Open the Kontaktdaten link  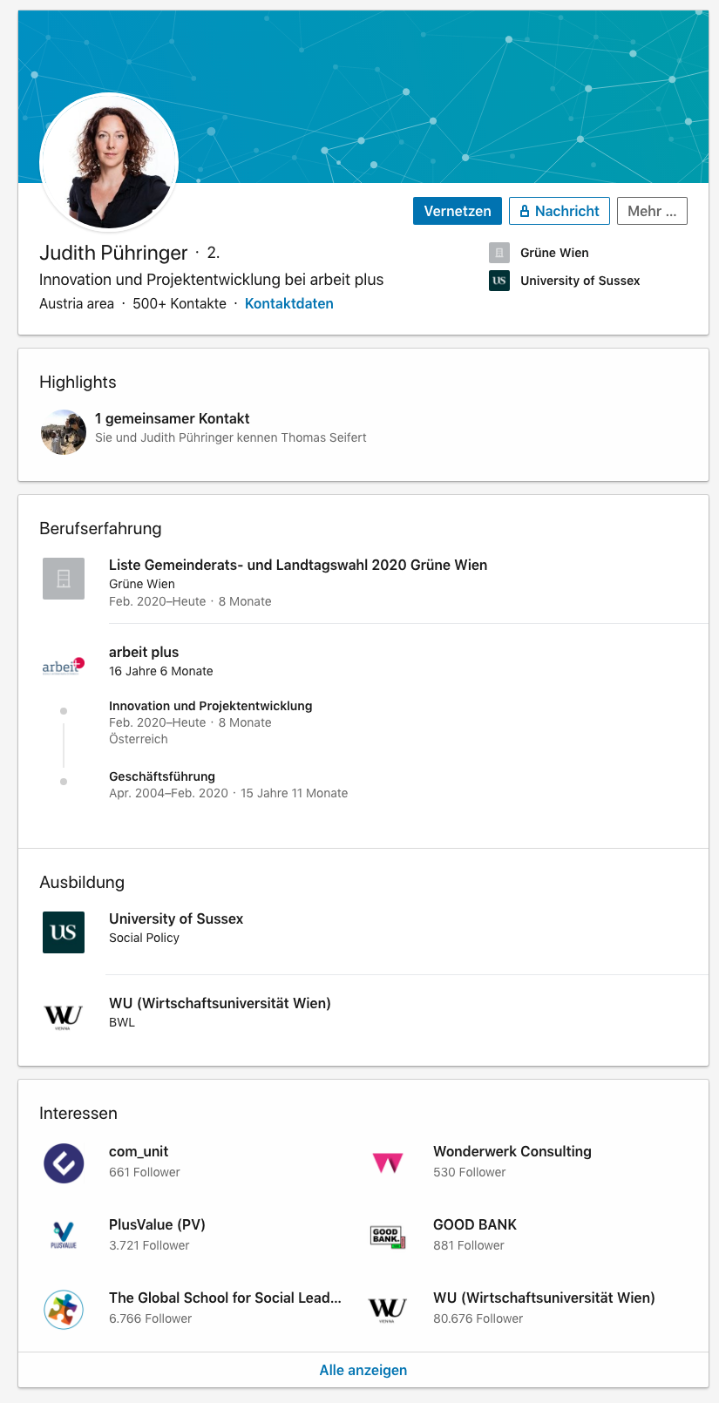289,303
